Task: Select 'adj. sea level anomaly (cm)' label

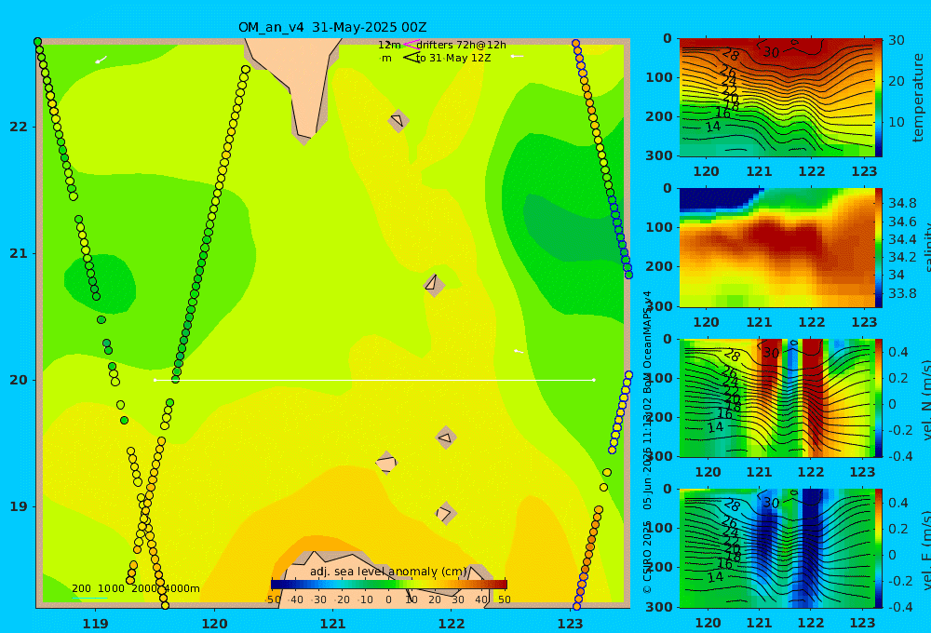Action: coord(388,572)
